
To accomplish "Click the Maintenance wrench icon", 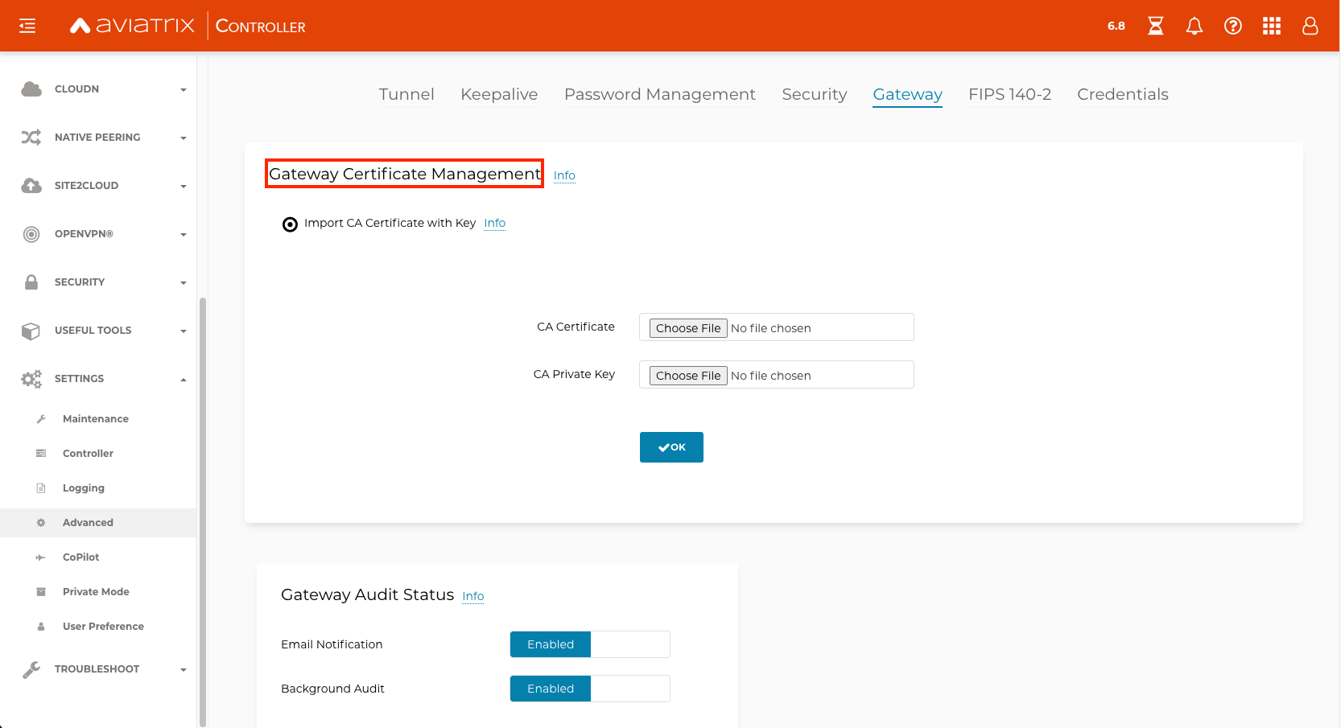I will 41,419.
